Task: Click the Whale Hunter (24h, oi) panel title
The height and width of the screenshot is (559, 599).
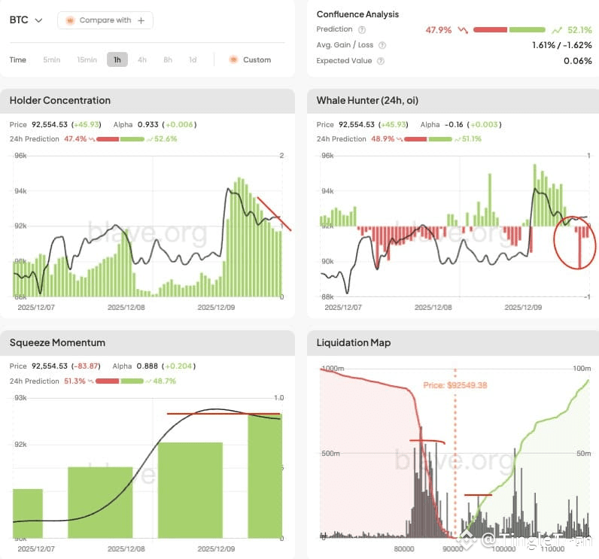Action: [x=367, y=100]
